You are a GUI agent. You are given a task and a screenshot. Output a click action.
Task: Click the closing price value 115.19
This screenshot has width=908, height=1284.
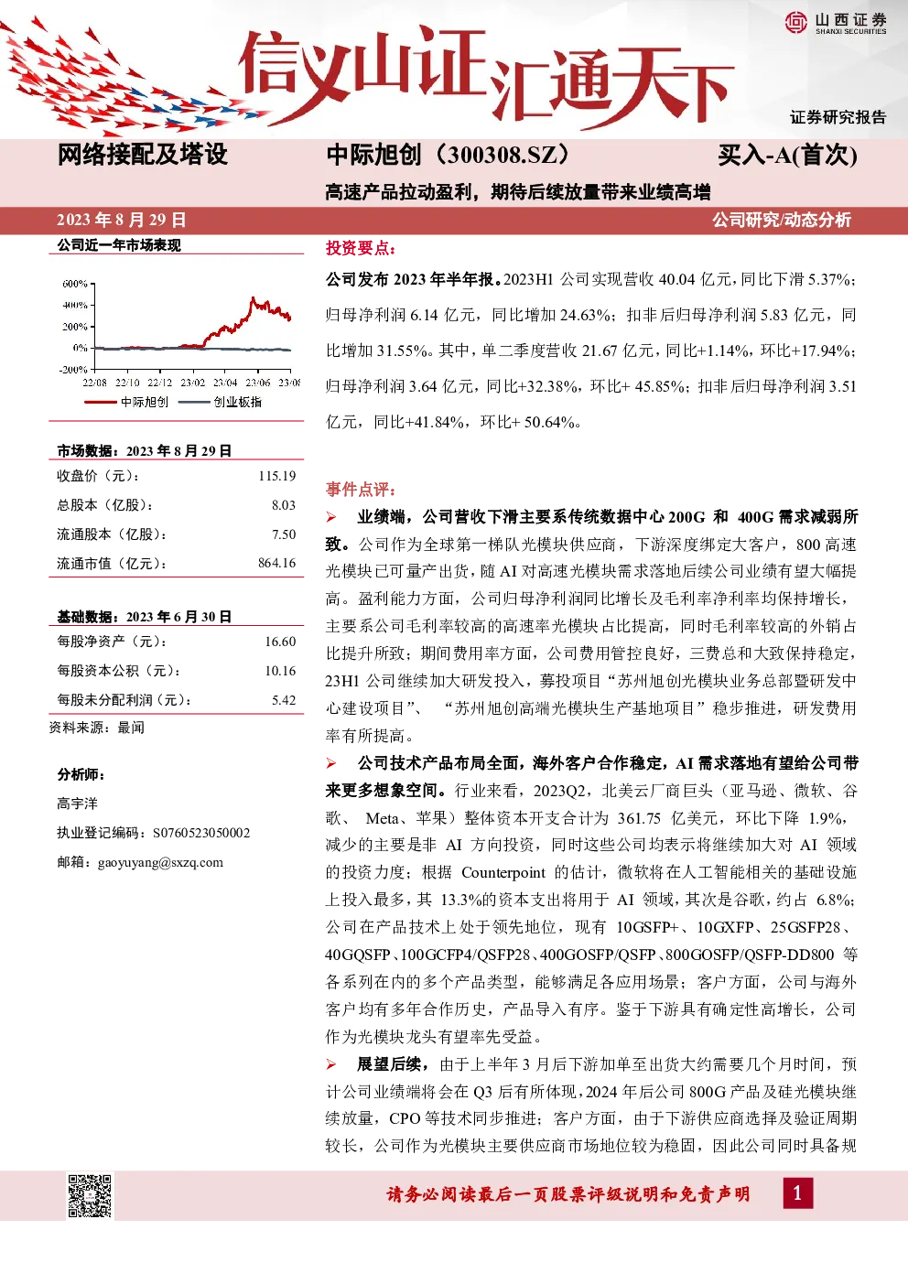[x=277, y=476]
